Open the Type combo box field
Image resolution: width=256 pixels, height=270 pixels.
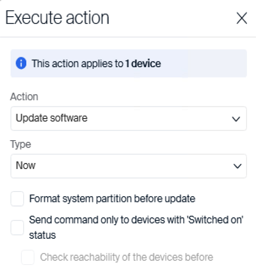pyautogui.click(x=125, y=166)
